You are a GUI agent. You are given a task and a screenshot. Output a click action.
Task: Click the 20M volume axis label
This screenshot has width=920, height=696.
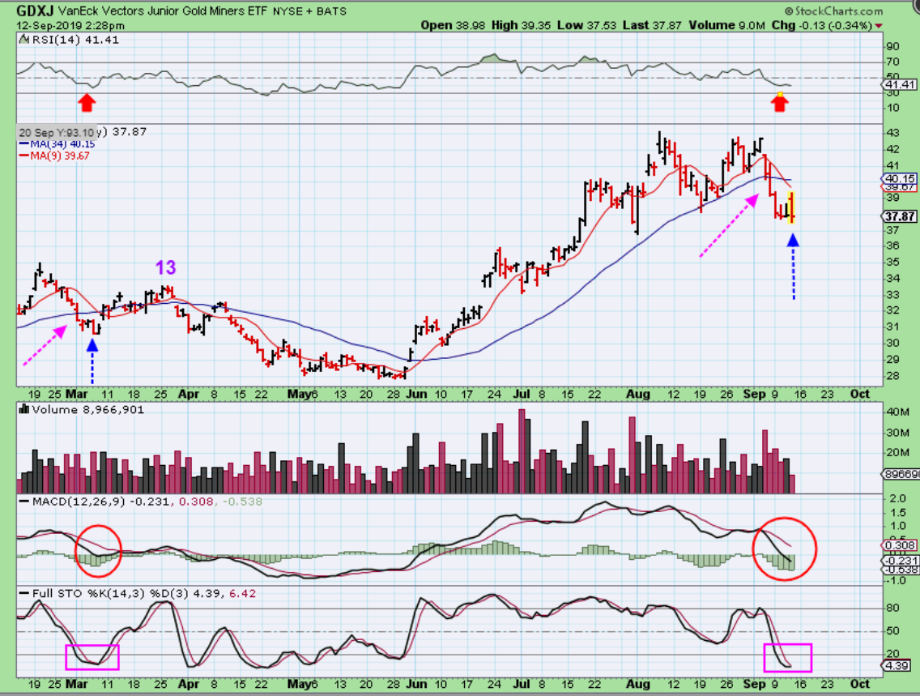click(897, 452)
